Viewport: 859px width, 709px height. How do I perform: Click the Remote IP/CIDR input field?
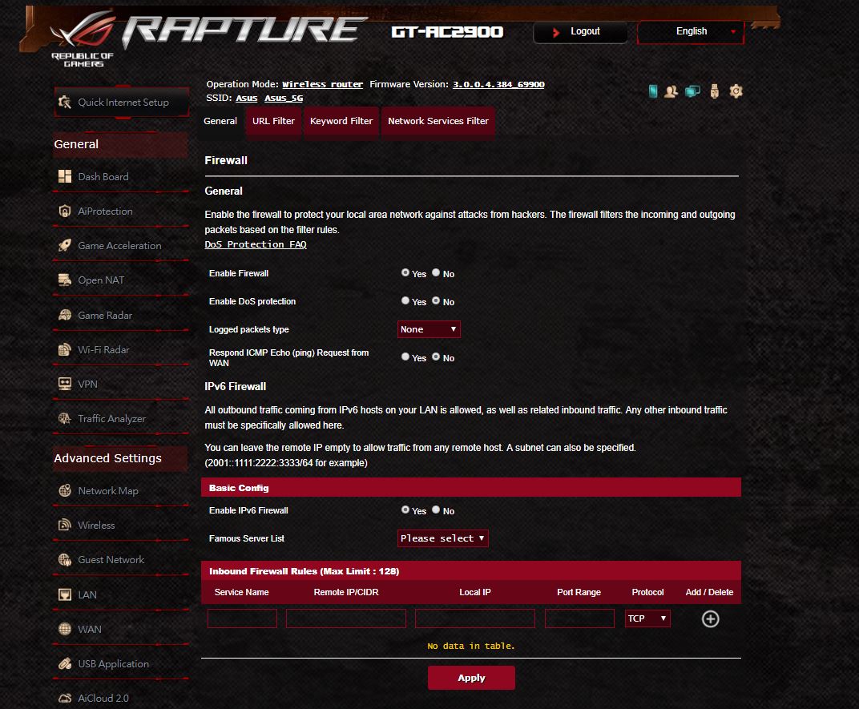pyautogui.click(x=345, y=618)
